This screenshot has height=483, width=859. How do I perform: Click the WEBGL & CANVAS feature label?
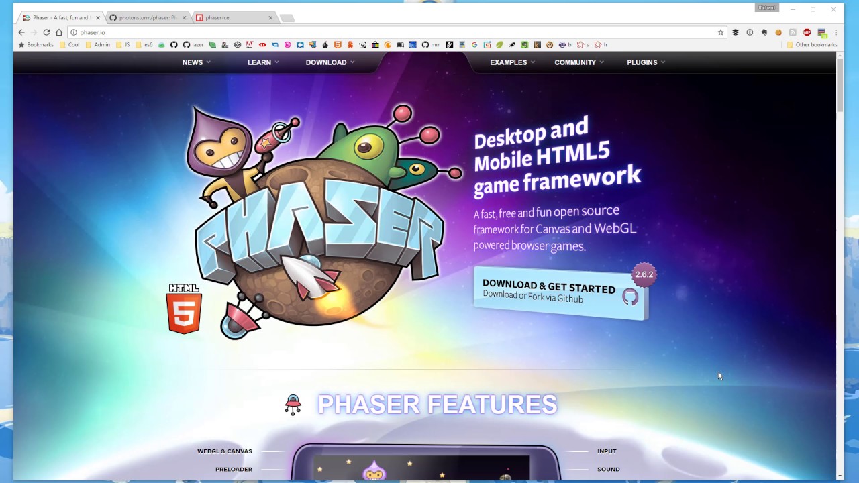point(225,451)
